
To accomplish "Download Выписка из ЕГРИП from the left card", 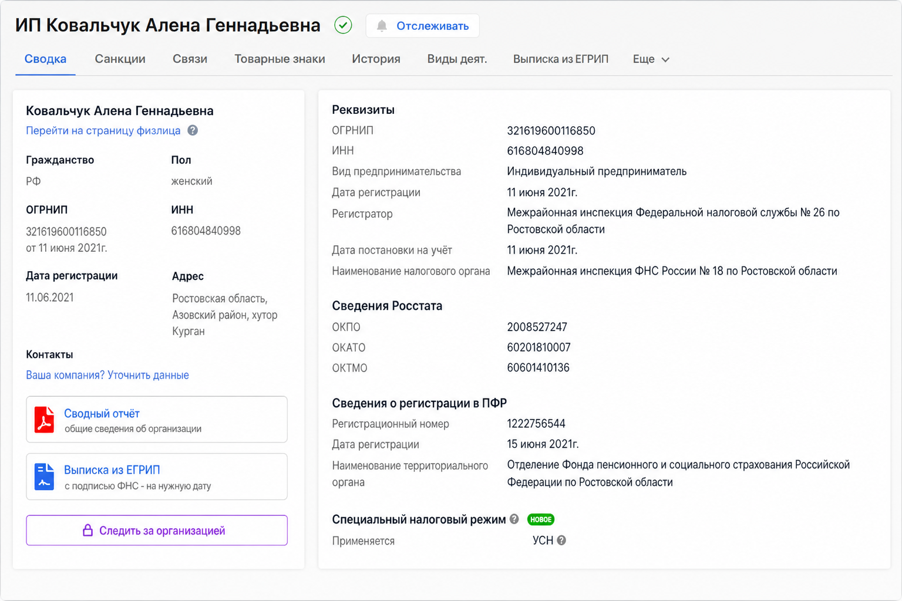I will coord(112,470).
